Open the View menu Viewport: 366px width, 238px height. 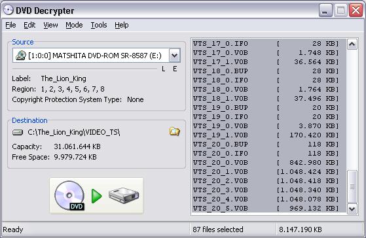click(50, 25)
